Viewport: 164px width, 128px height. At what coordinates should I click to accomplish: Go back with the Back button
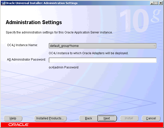(x=88, y=118)
